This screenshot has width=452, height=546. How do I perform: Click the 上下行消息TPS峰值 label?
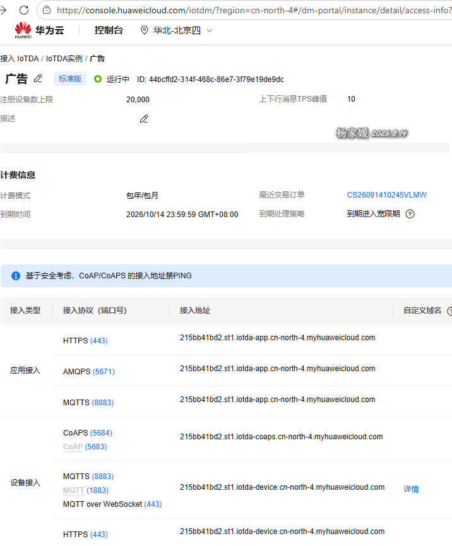(293, 99)
